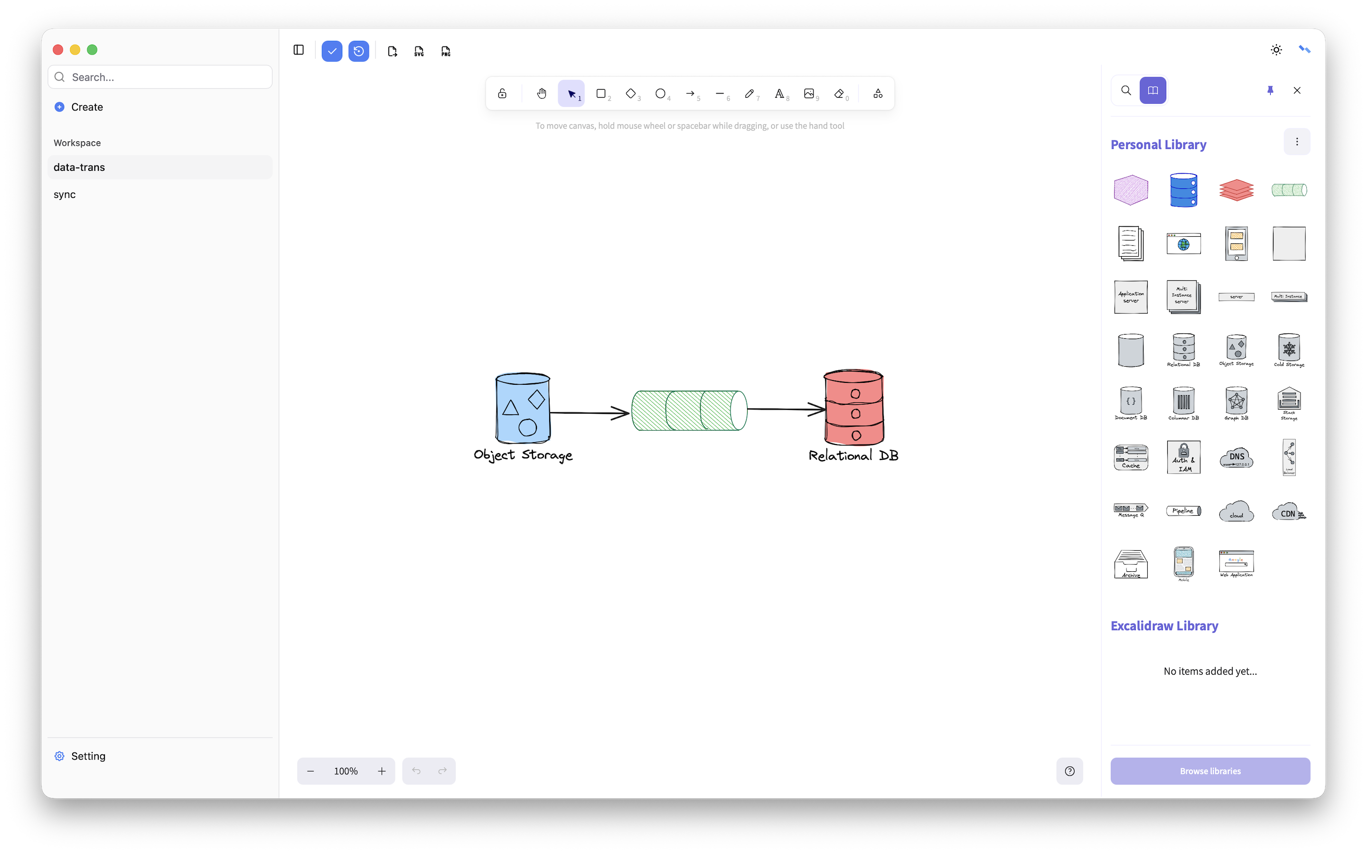Toggle light/dark theme sun icon
This screenshot has width=1367, height=854.
click(x=1276, y=50)
